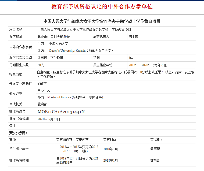Select 教育部 in the 招生起止年份 change row

pos(155,149)
